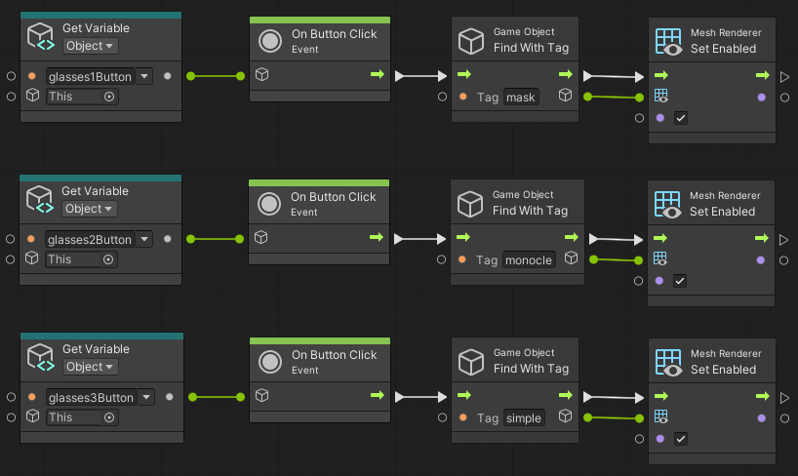
Task: Click object picker circle beside This on glasses2Button node
Action: (x=108, y=259)
